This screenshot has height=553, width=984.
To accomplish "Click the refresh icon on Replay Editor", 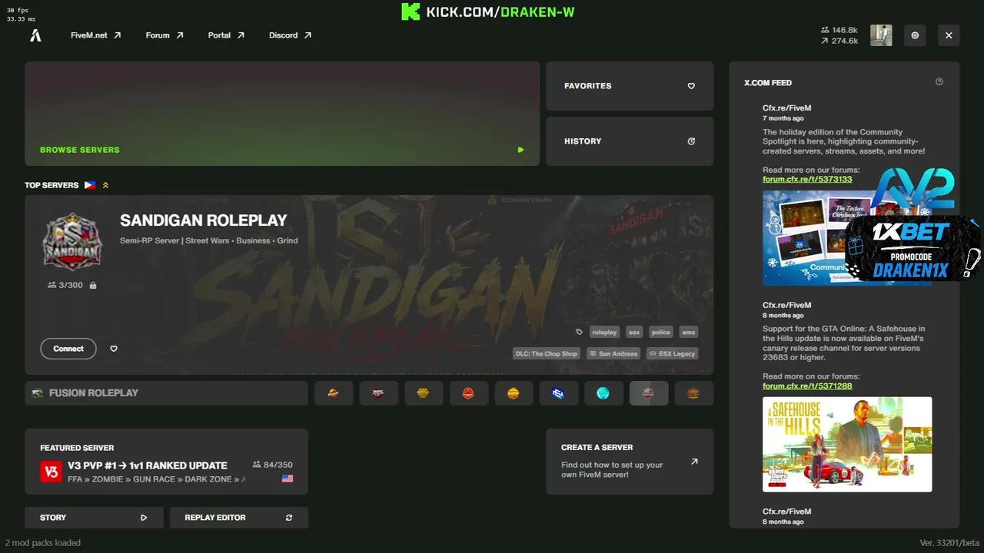I will [x=289, y=518].
